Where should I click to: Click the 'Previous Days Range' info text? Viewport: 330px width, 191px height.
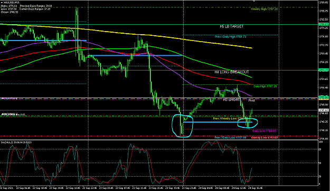(36, 6)
